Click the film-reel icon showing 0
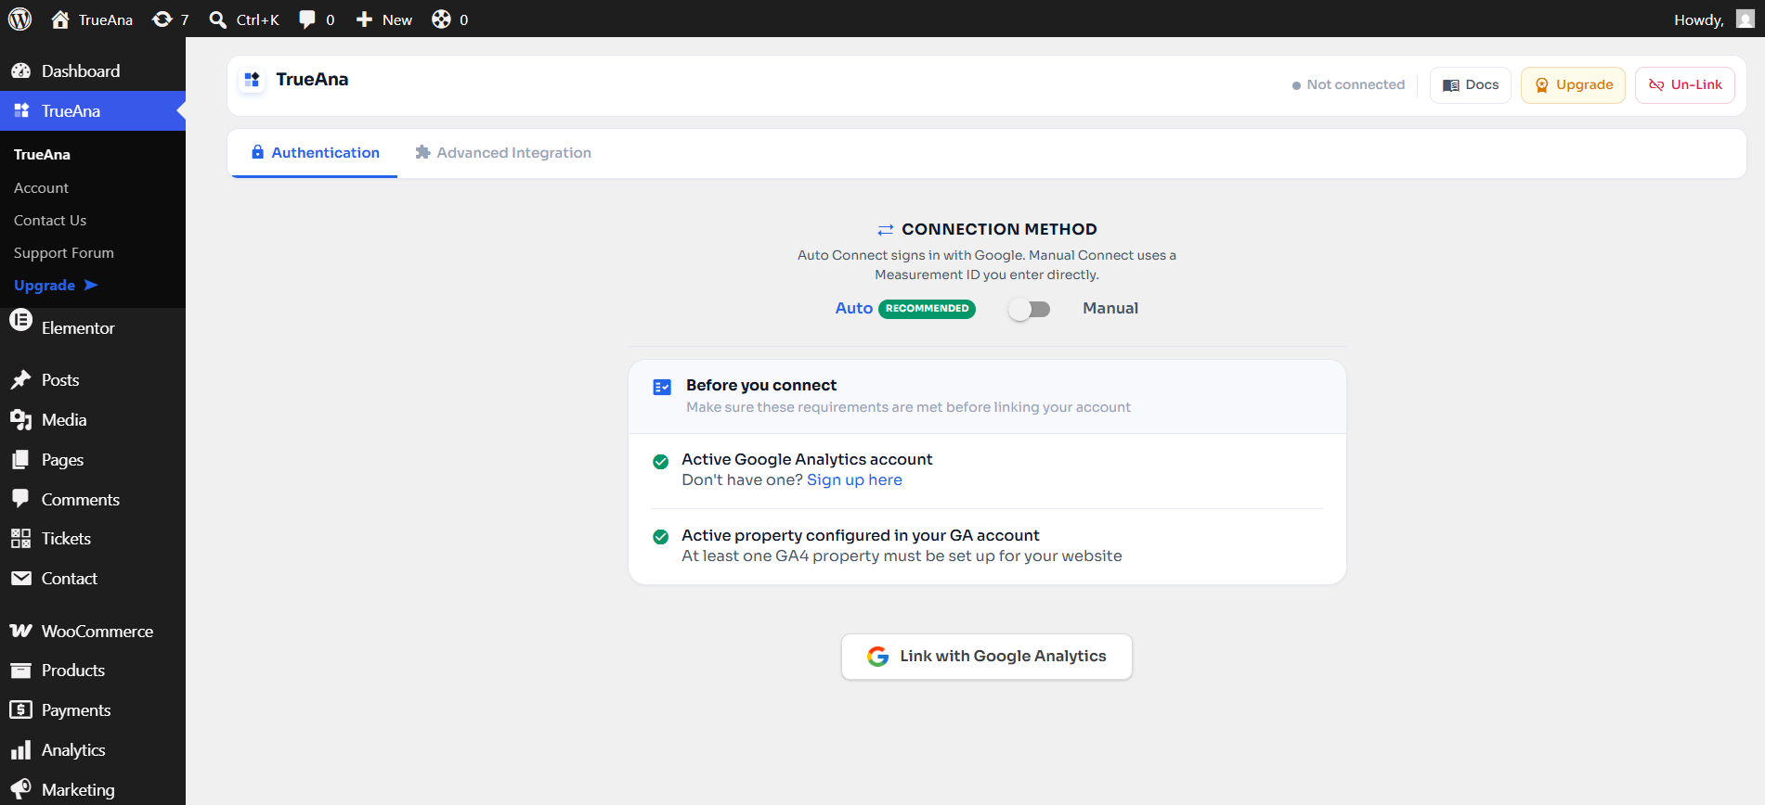This screenshot has width=1765, height=805. [450, 19]
